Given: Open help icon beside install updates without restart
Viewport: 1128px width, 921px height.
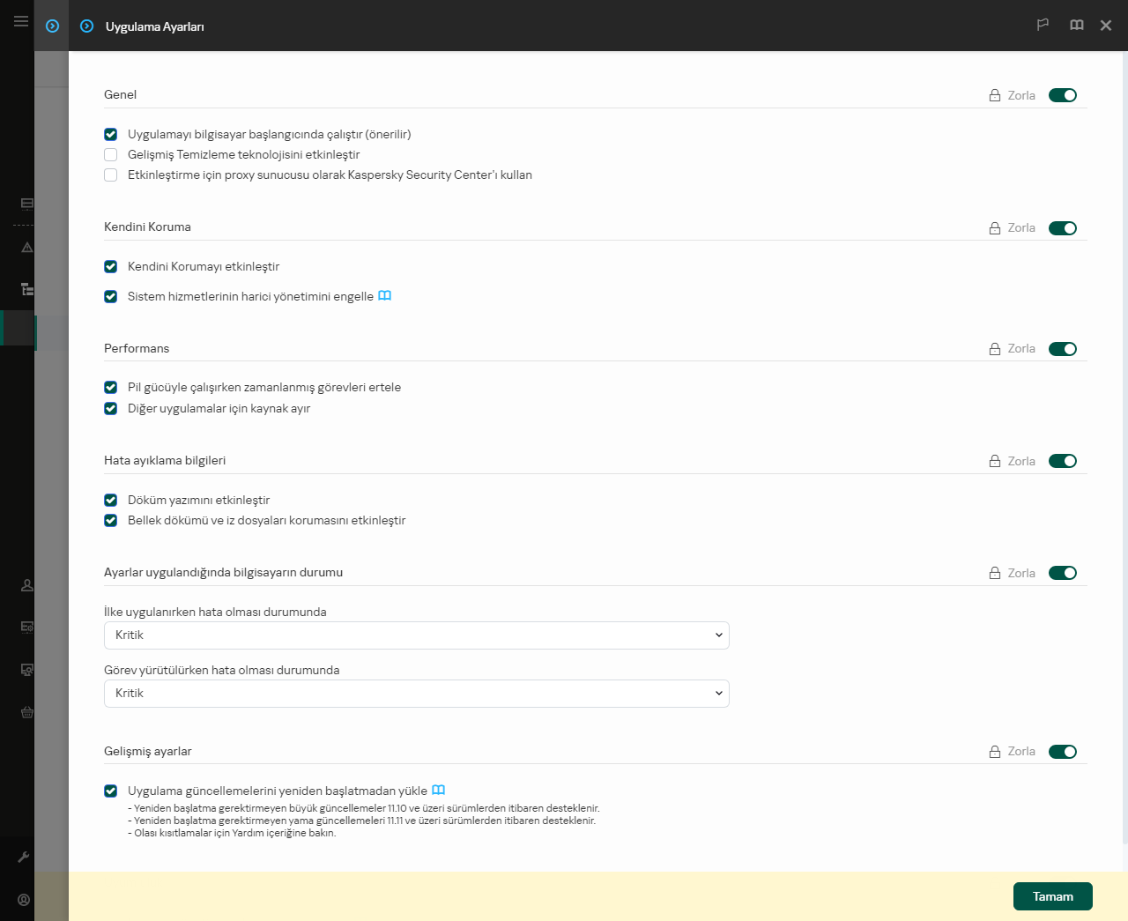Looking at the screenshot, I should coord(438,791).
